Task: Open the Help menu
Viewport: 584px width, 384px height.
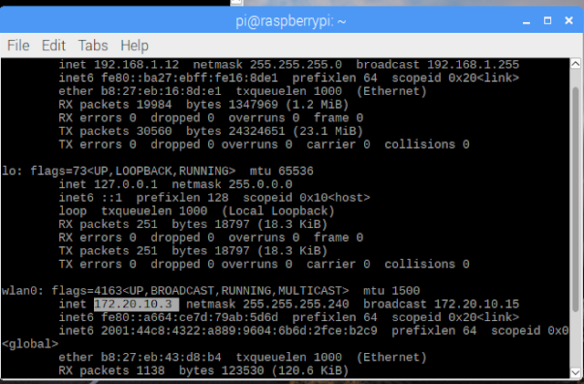Action: [x=134, y=46]
